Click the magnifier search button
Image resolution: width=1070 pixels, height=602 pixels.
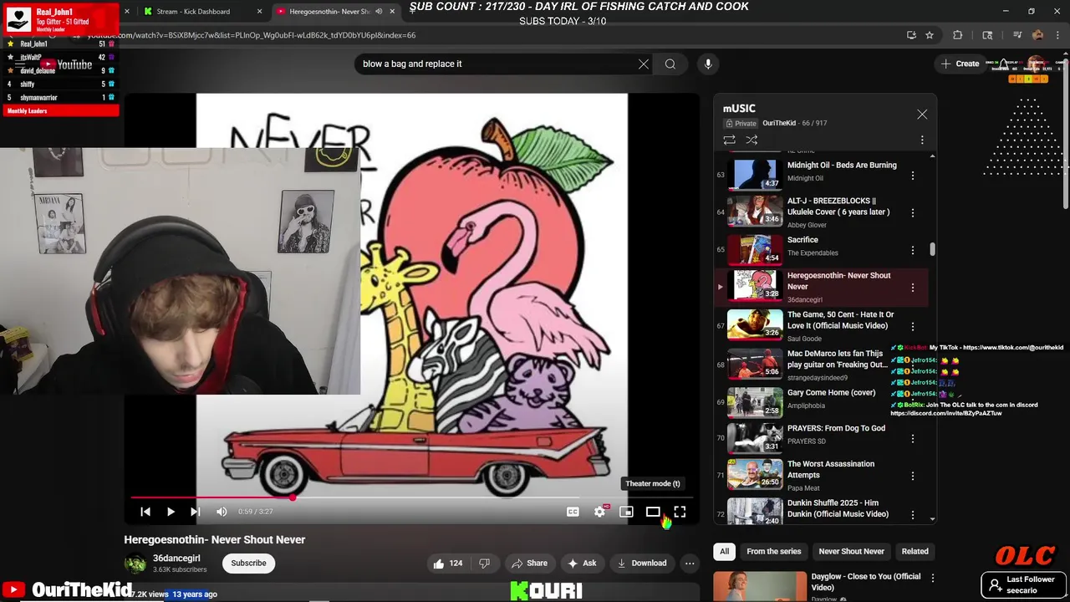click(670, 64)
